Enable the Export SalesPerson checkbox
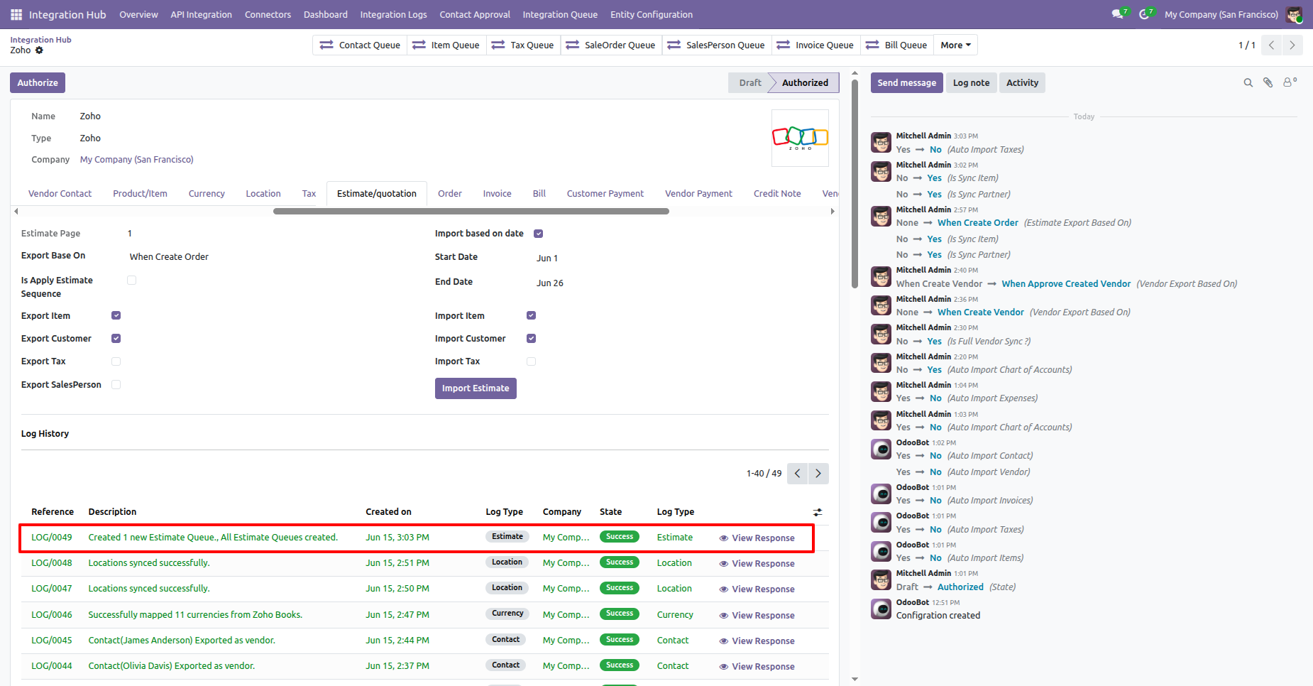1313x686 pixels. [116, 385]
